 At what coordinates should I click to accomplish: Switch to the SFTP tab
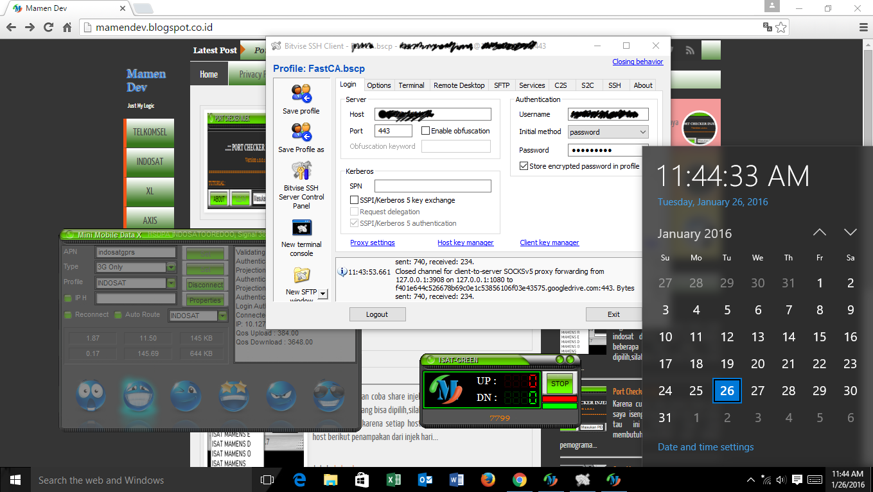[x=502, y=85]
